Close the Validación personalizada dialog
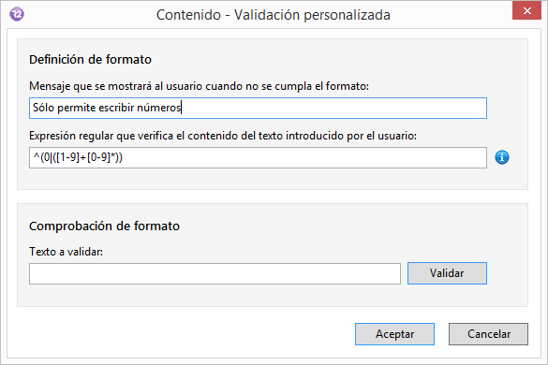548x365 pixels. point(526,10)
